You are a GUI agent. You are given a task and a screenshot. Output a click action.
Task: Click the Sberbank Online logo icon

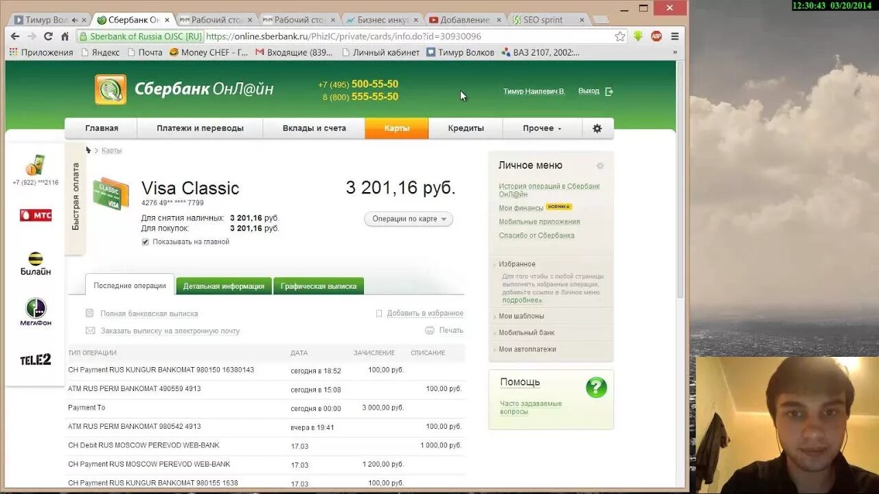point(111,90)
